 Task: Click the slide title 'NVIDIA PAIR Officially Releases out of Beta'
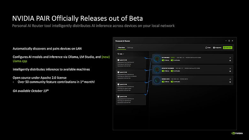click(78, 18)
